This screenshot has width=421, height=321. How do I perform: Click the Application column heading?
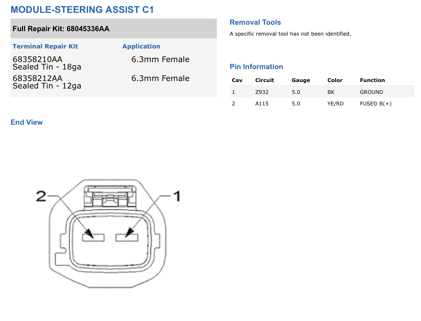tap(141, 46)
